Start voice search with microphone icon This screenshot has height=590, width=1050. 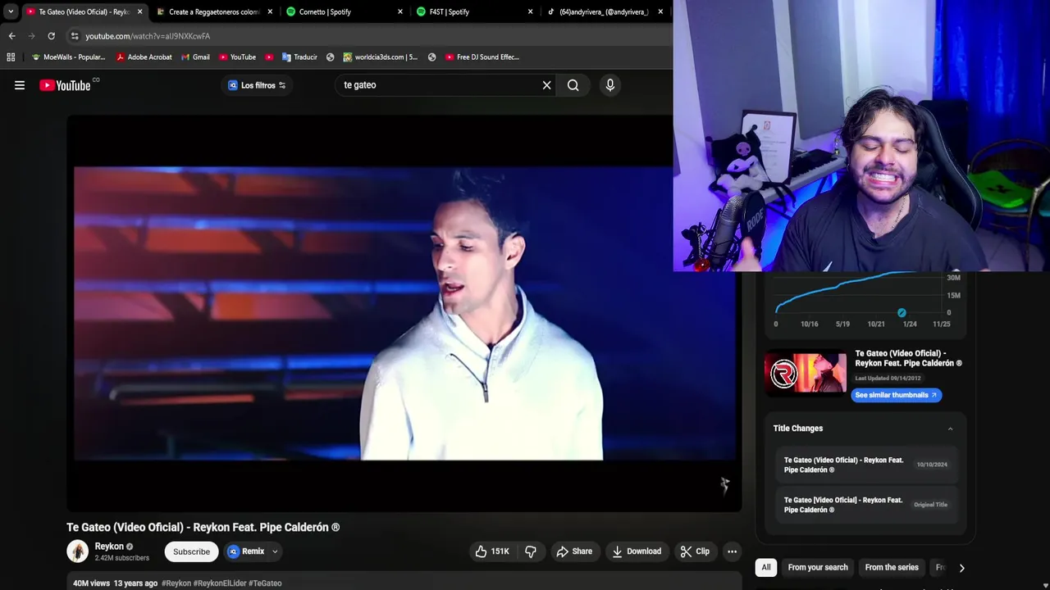click(609, 85)
